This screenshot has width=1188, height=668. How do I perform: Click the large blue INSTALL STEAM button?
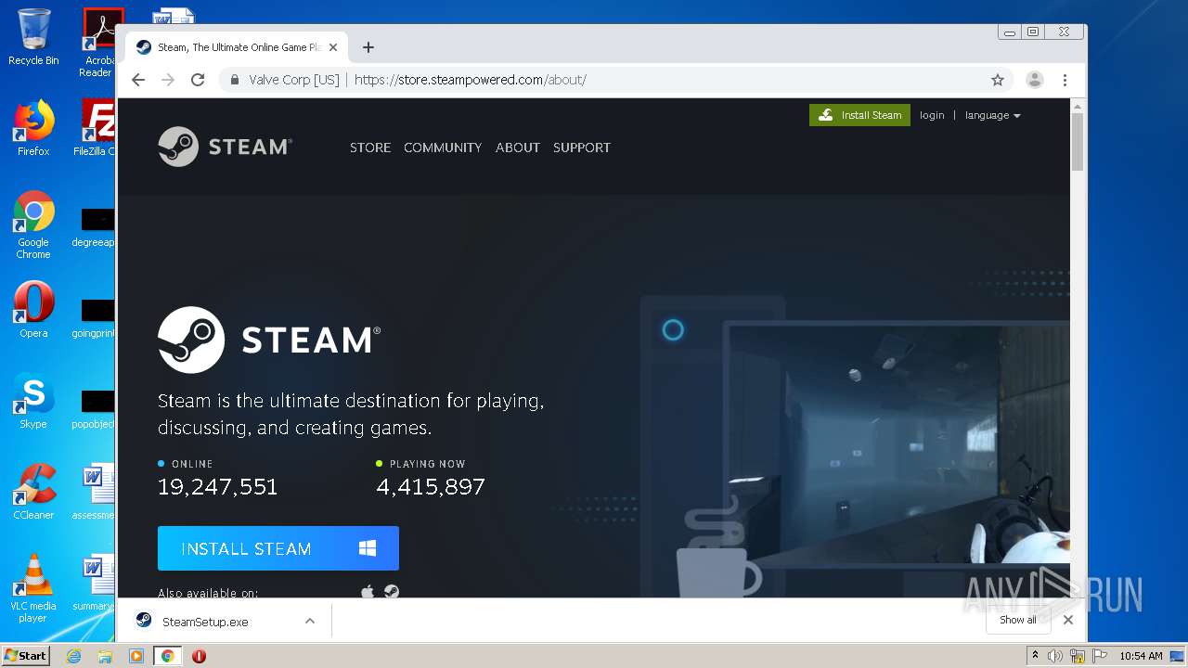point(278,548)
